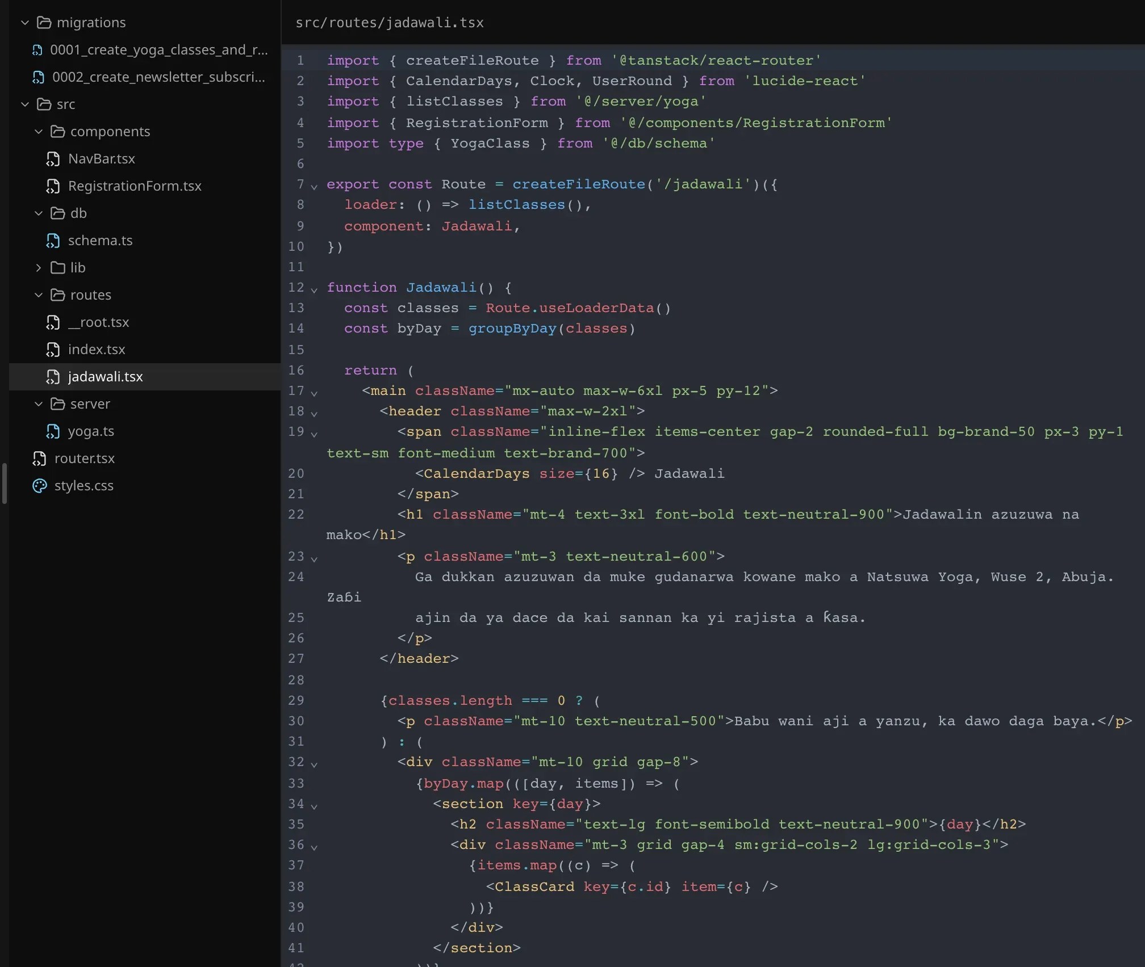Click the schema.ts file icon
1145x967 pixels.
point(53,241)
